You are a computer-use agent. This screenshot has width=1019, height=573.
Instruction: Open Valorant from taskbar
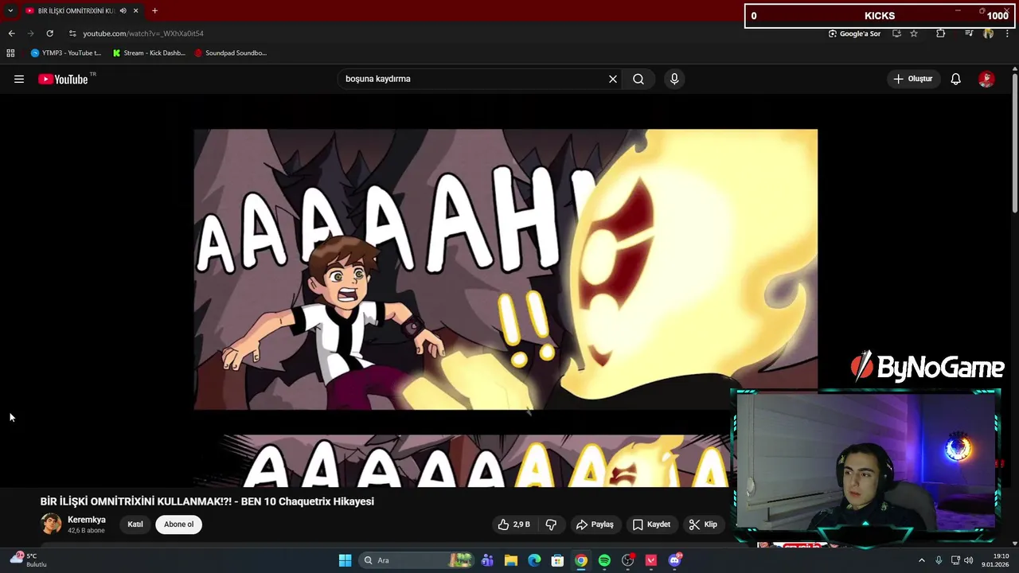pyautogui.click(x=651, y=560)
